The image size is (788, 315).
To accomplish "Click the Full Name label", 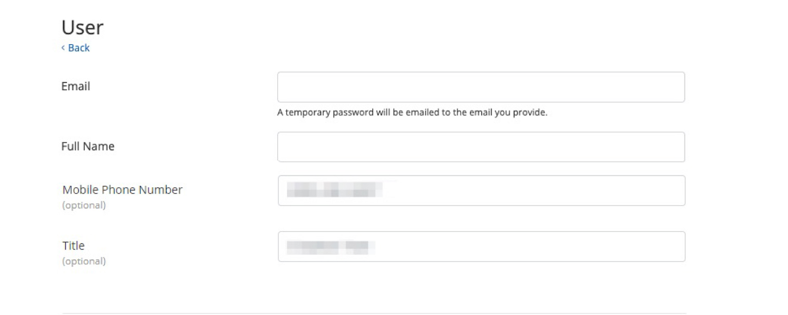I will click(x=88, y=146).
